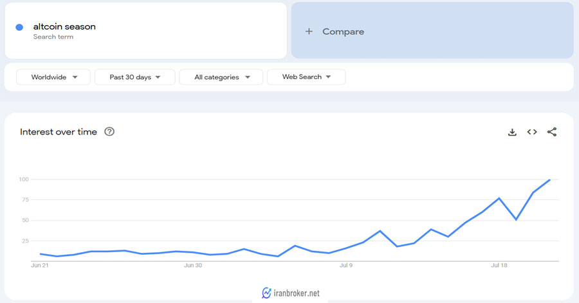Share the Interest over time chart
The width and height of the screenshot is (579, 303).
tap(551, 132)
